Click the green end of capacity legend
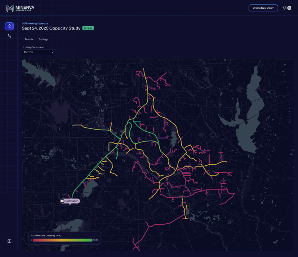The width and height of the screenshot is (298, 257). tap(90, 240)
